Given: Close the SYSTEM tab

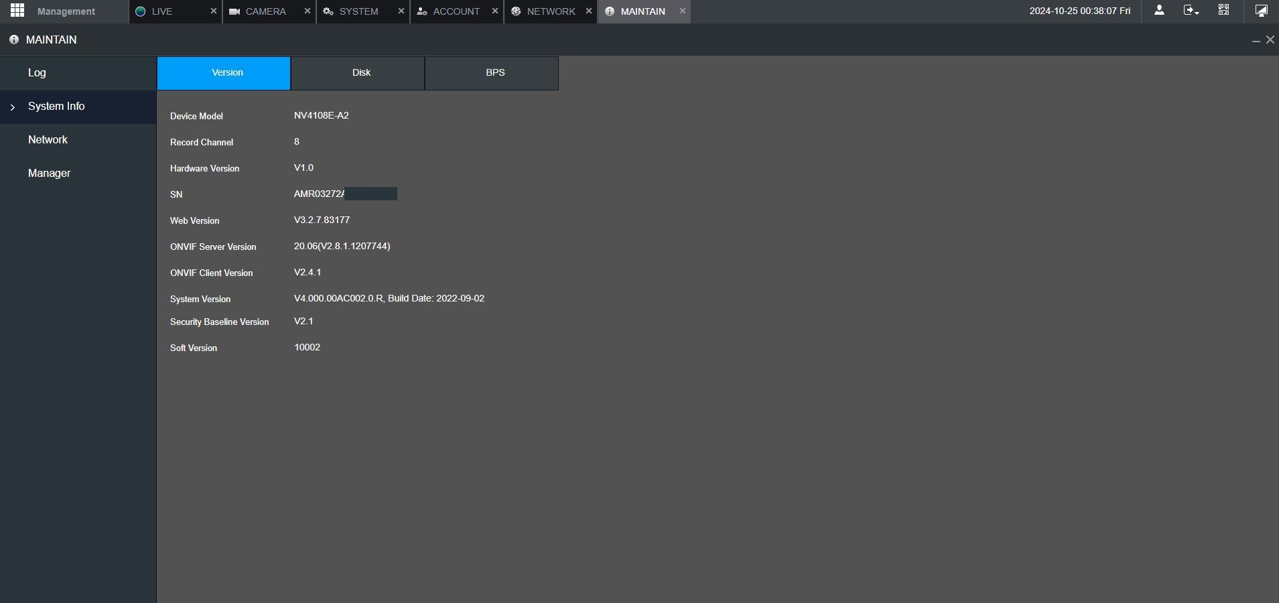Looking at the screenshot, I should 401,11.
